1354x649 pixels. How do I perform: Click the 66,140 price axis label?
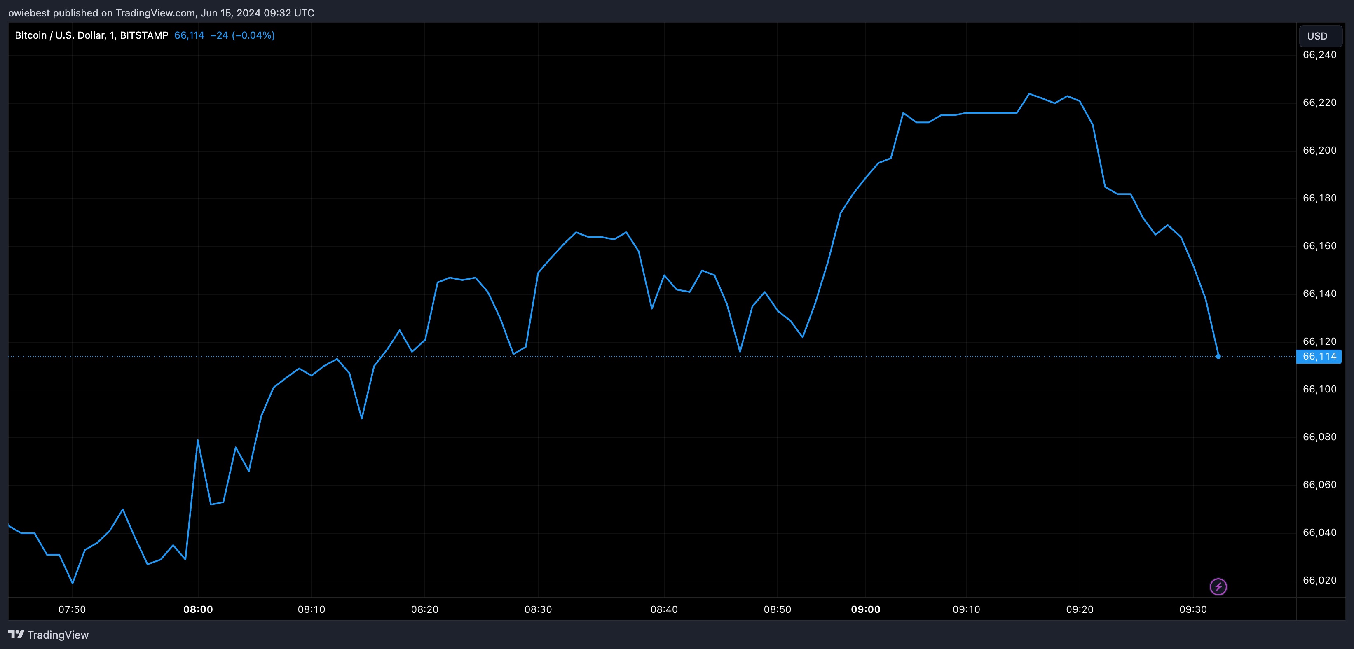[1319, 294]
